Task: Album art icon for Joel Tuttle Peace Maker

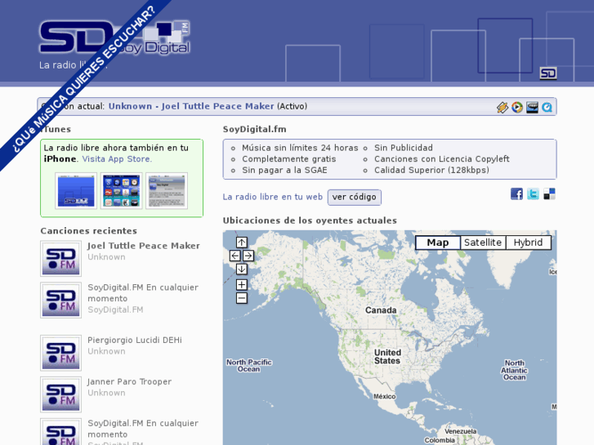Action: click(x=61, y=259)
